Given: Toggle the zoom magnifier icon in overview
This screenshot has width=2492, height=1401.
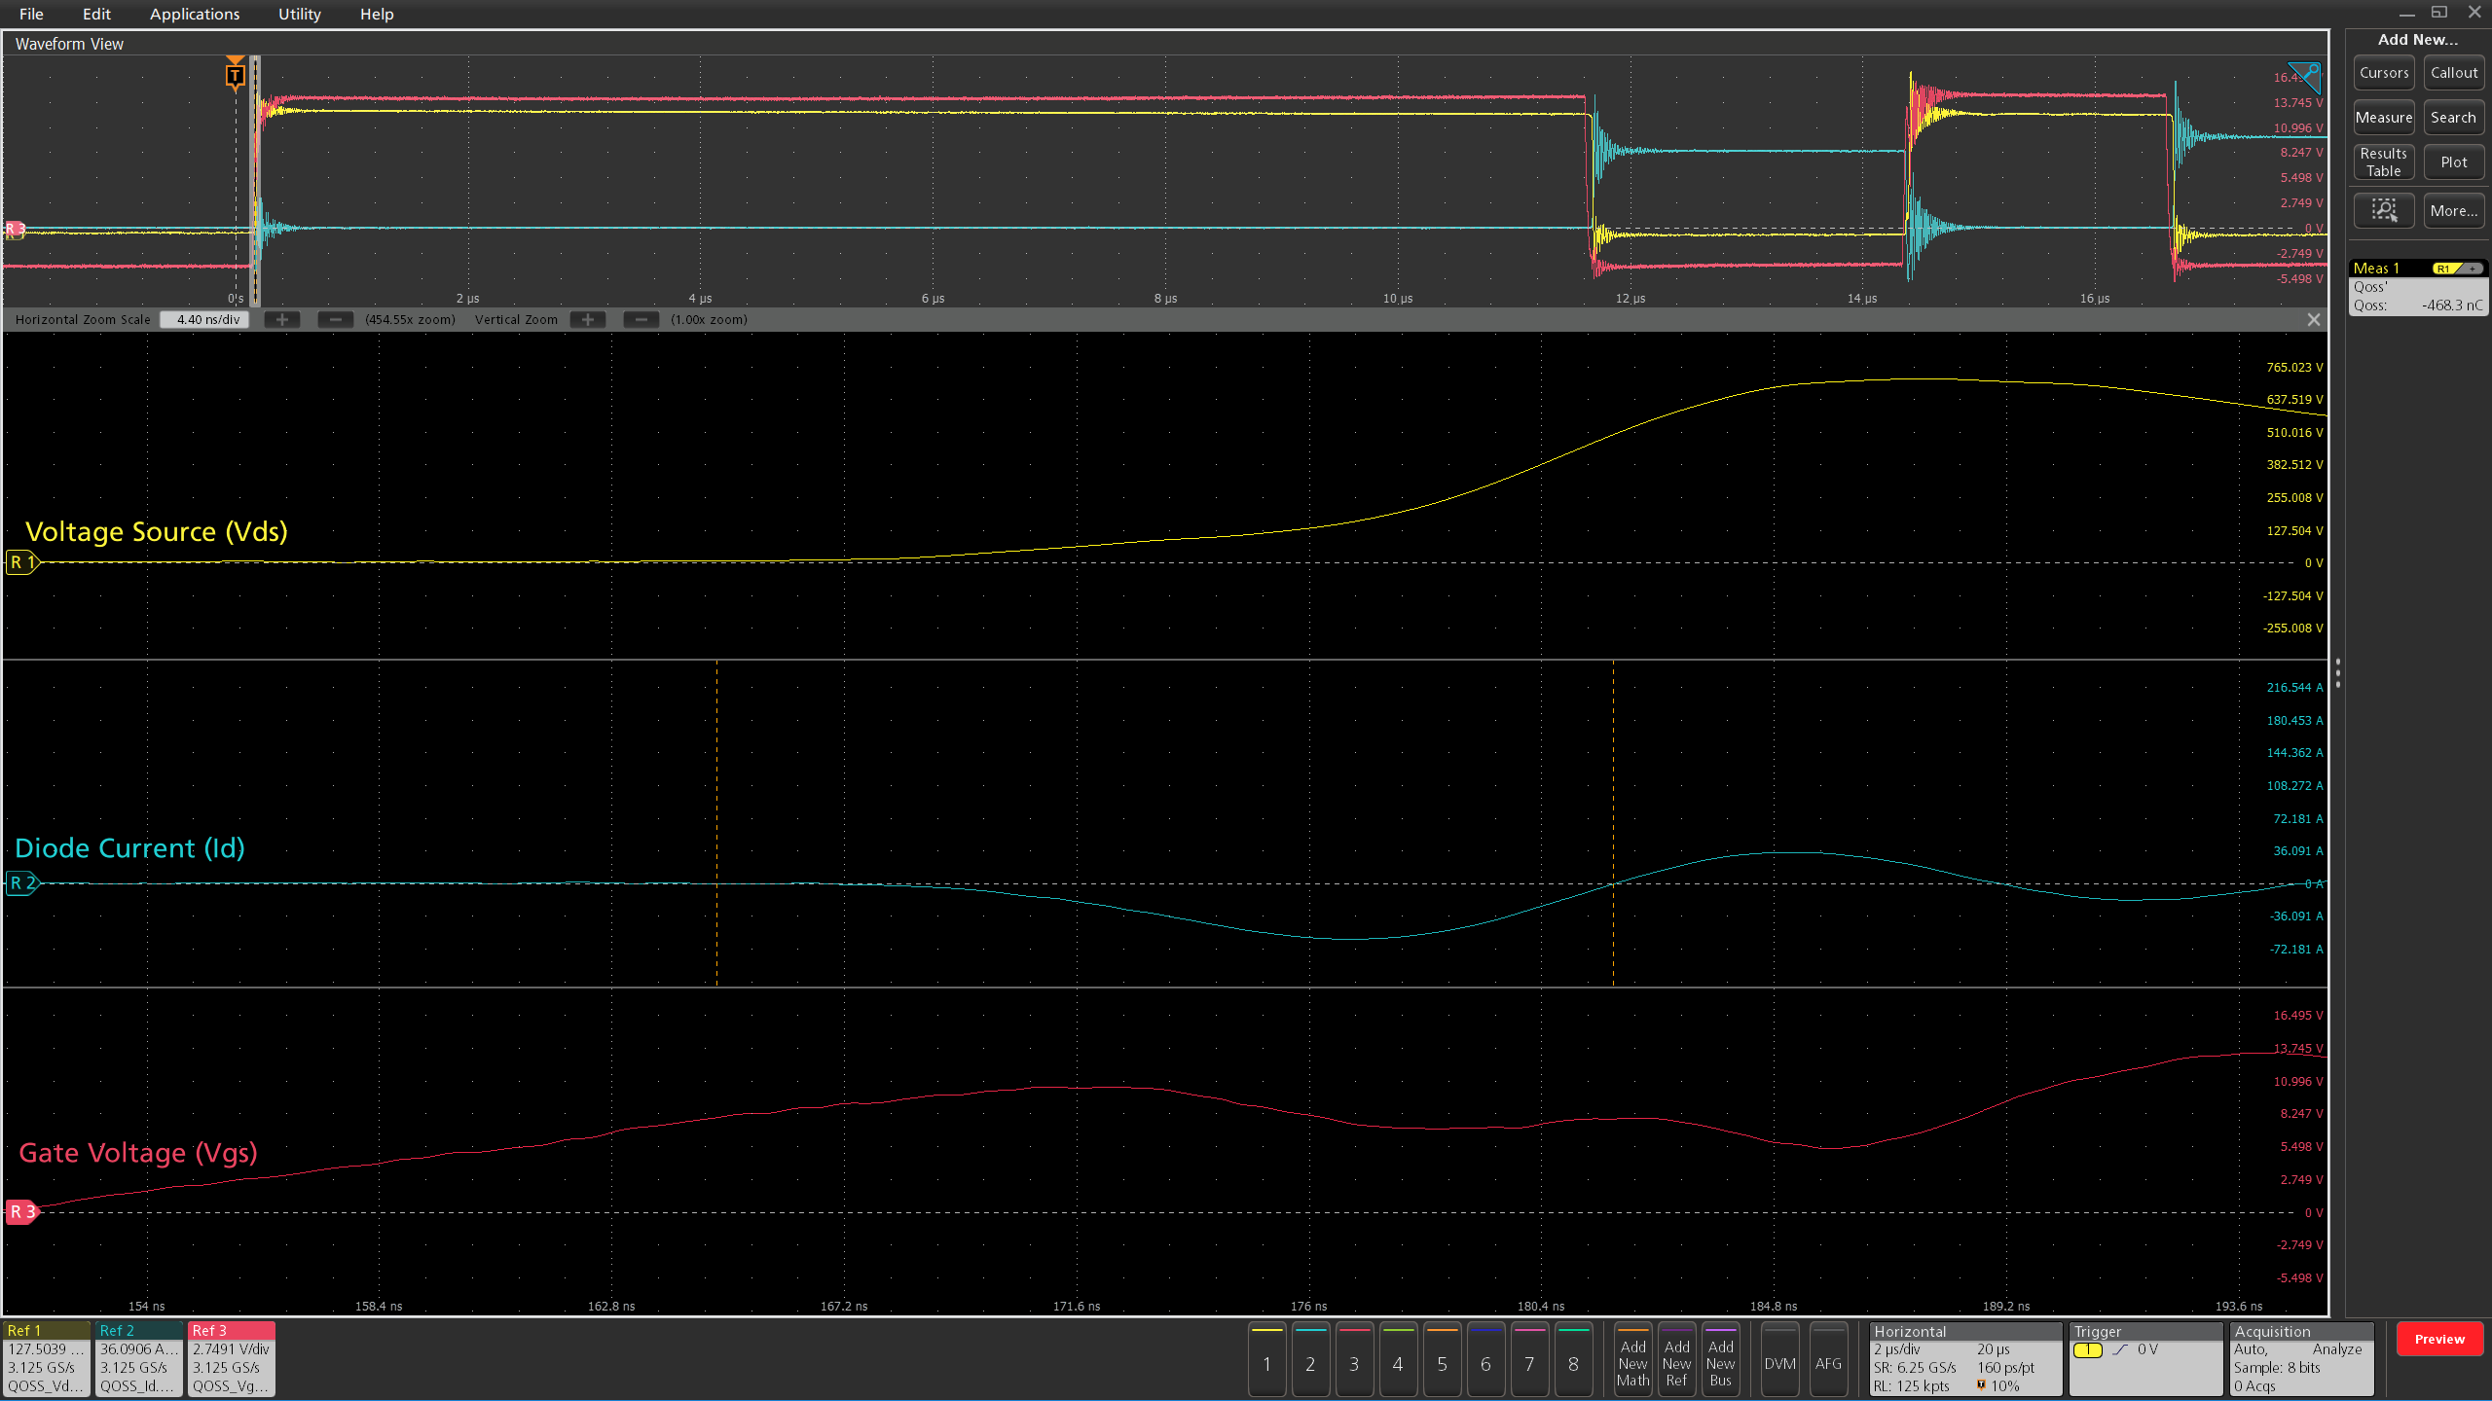Looking at the screenshot, I should 2306,77.
